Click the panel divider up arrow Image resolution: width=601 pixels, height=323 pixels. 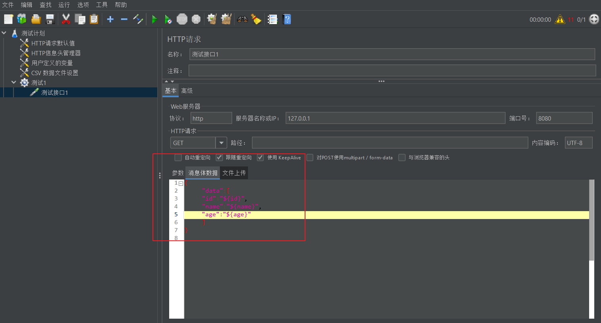166,81
